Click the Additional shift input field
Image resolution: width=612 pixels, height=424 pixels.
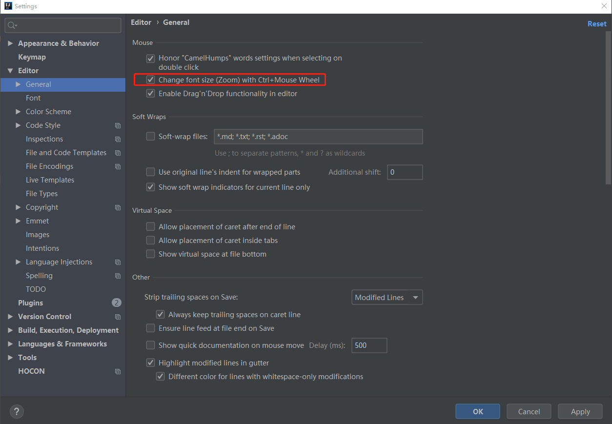click(405, 172)
